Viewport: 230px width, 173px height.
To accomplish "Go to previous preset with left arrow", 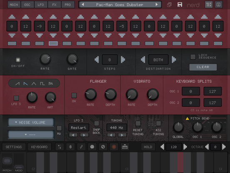I will (83, 5).
